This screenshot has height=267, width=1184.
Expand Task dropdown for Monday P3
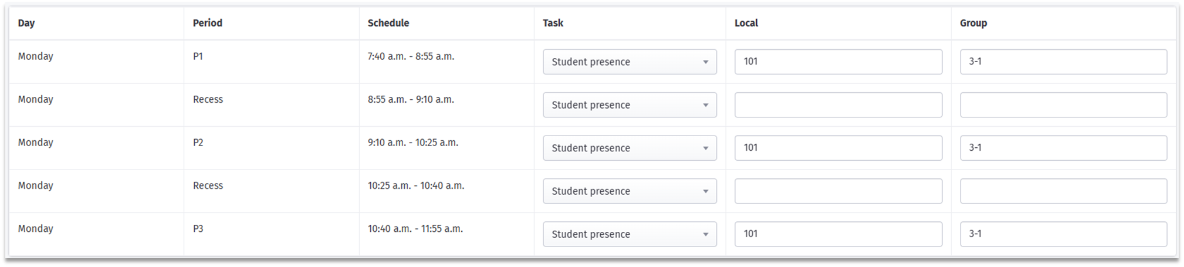(x=630, y=234)
